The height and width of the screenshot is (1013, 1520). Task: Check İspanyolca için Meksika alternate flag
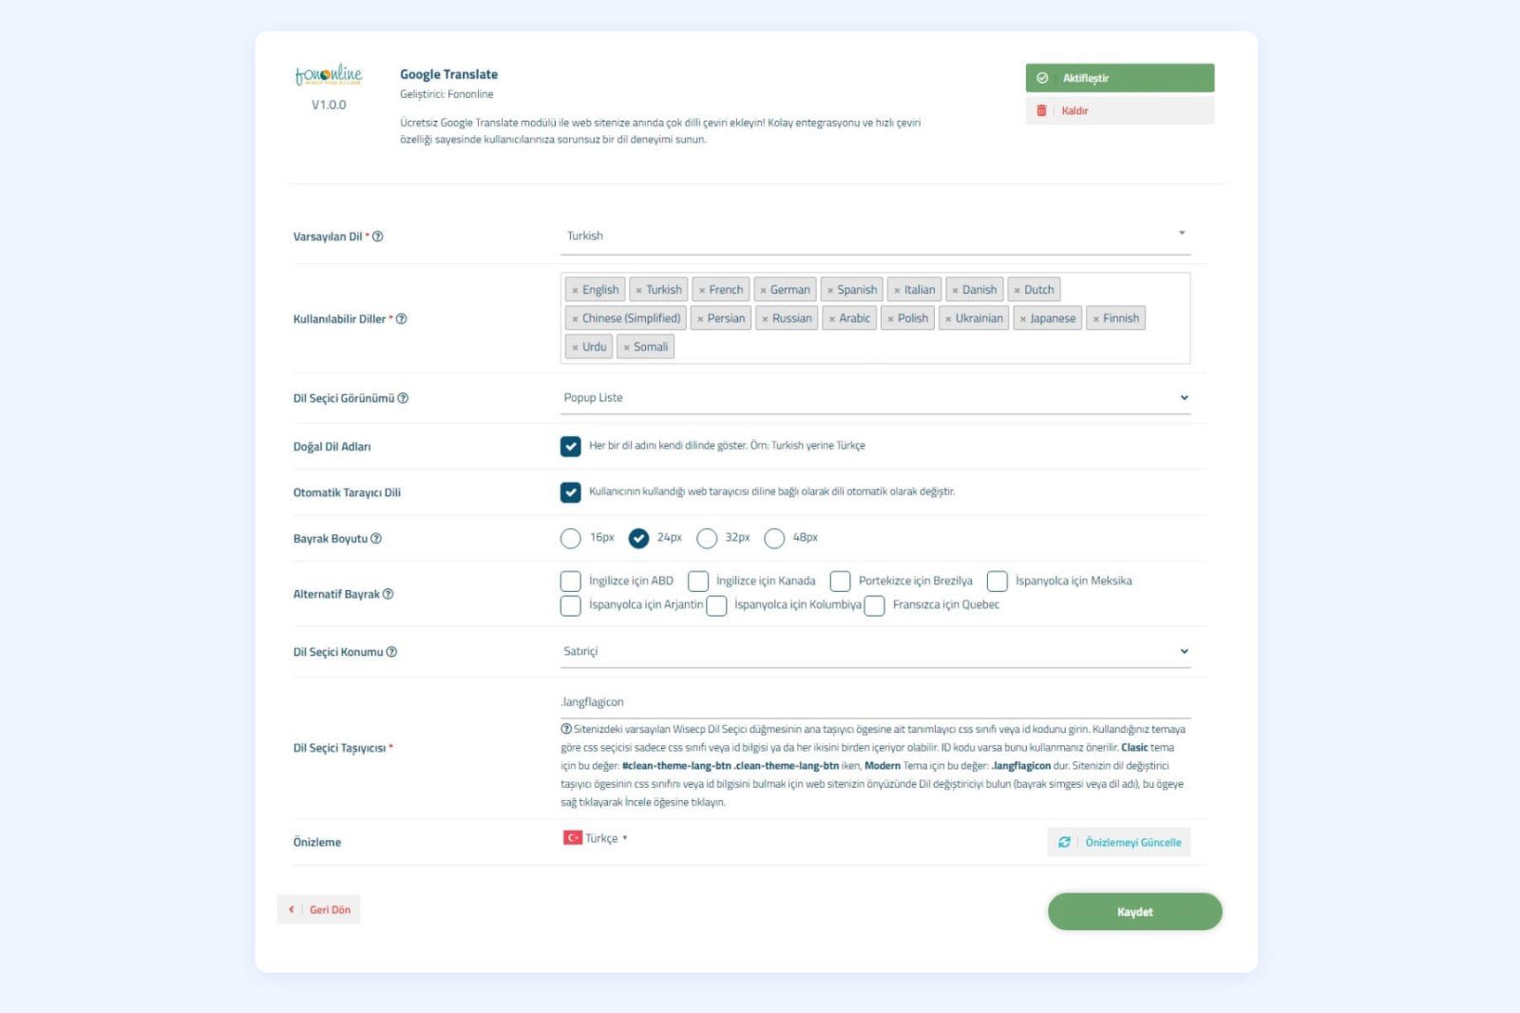click(997, 581)
